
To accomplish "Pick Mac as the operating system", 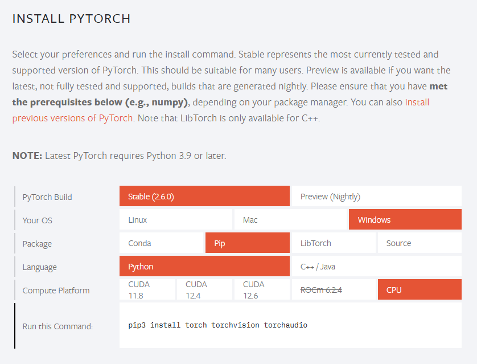I will 290,219.
